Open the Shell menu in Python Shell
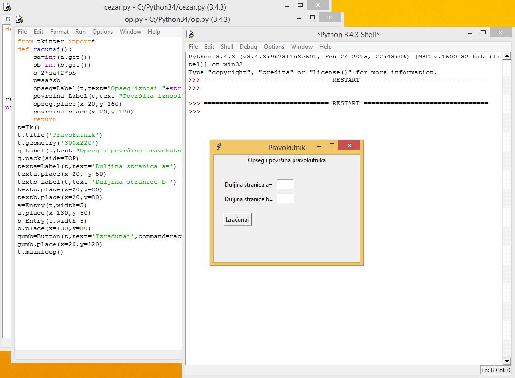The height and width of the screenshot is (378, 515). click(227, 47)
